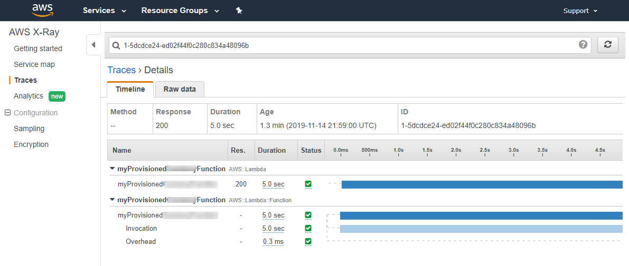The width and height of the screenshot is (629, 266).
Task: Click status check for AWS::Lambda segment row
Action: pos(308,184)
